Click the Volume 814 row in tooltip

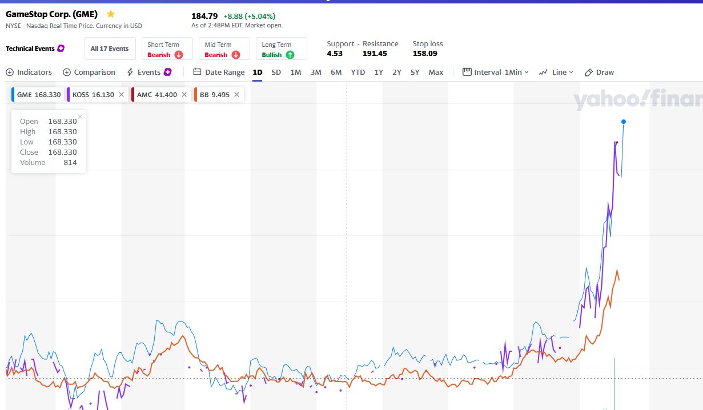click(49, 163)
